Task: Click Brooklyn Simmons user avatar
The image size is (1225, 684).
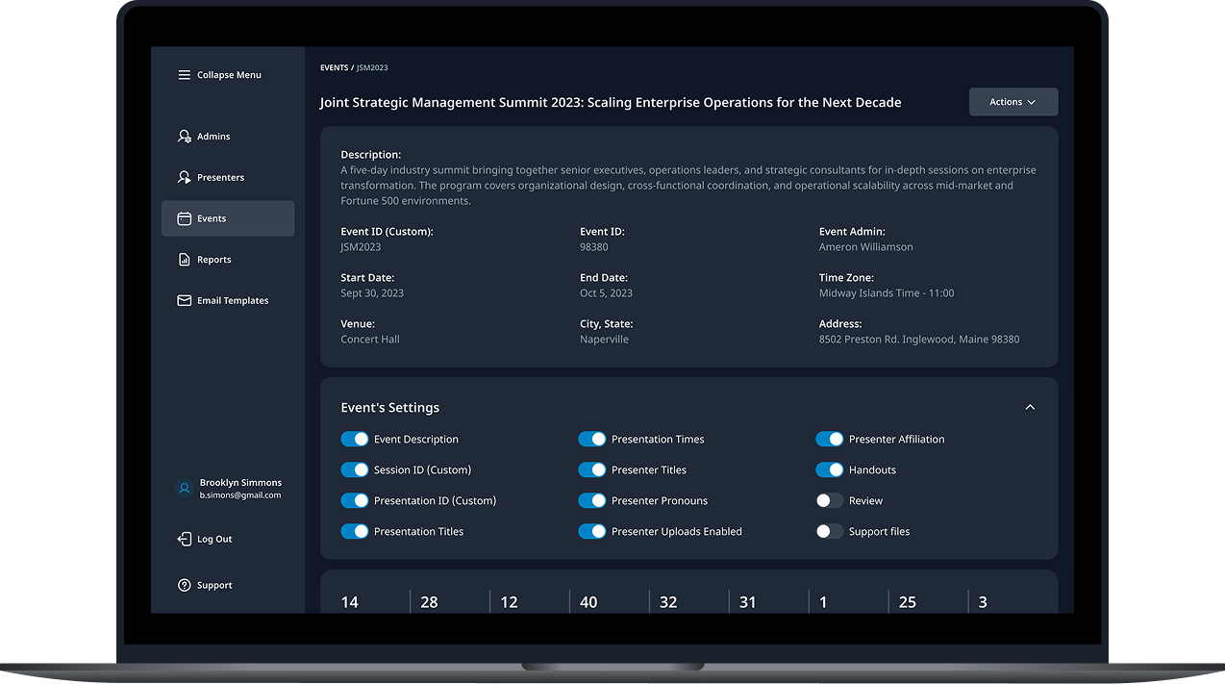Action: (x=185, y=489)
